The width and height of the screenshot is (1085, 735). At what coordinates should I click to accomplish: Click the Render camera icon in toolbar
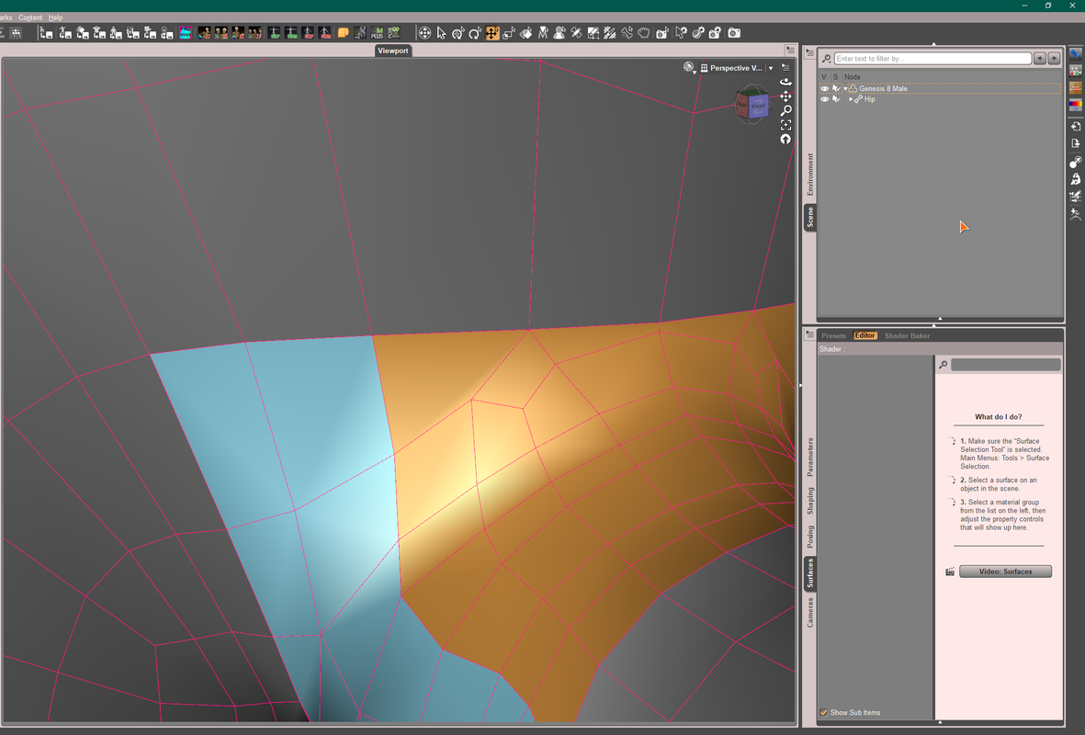[734, 32]
